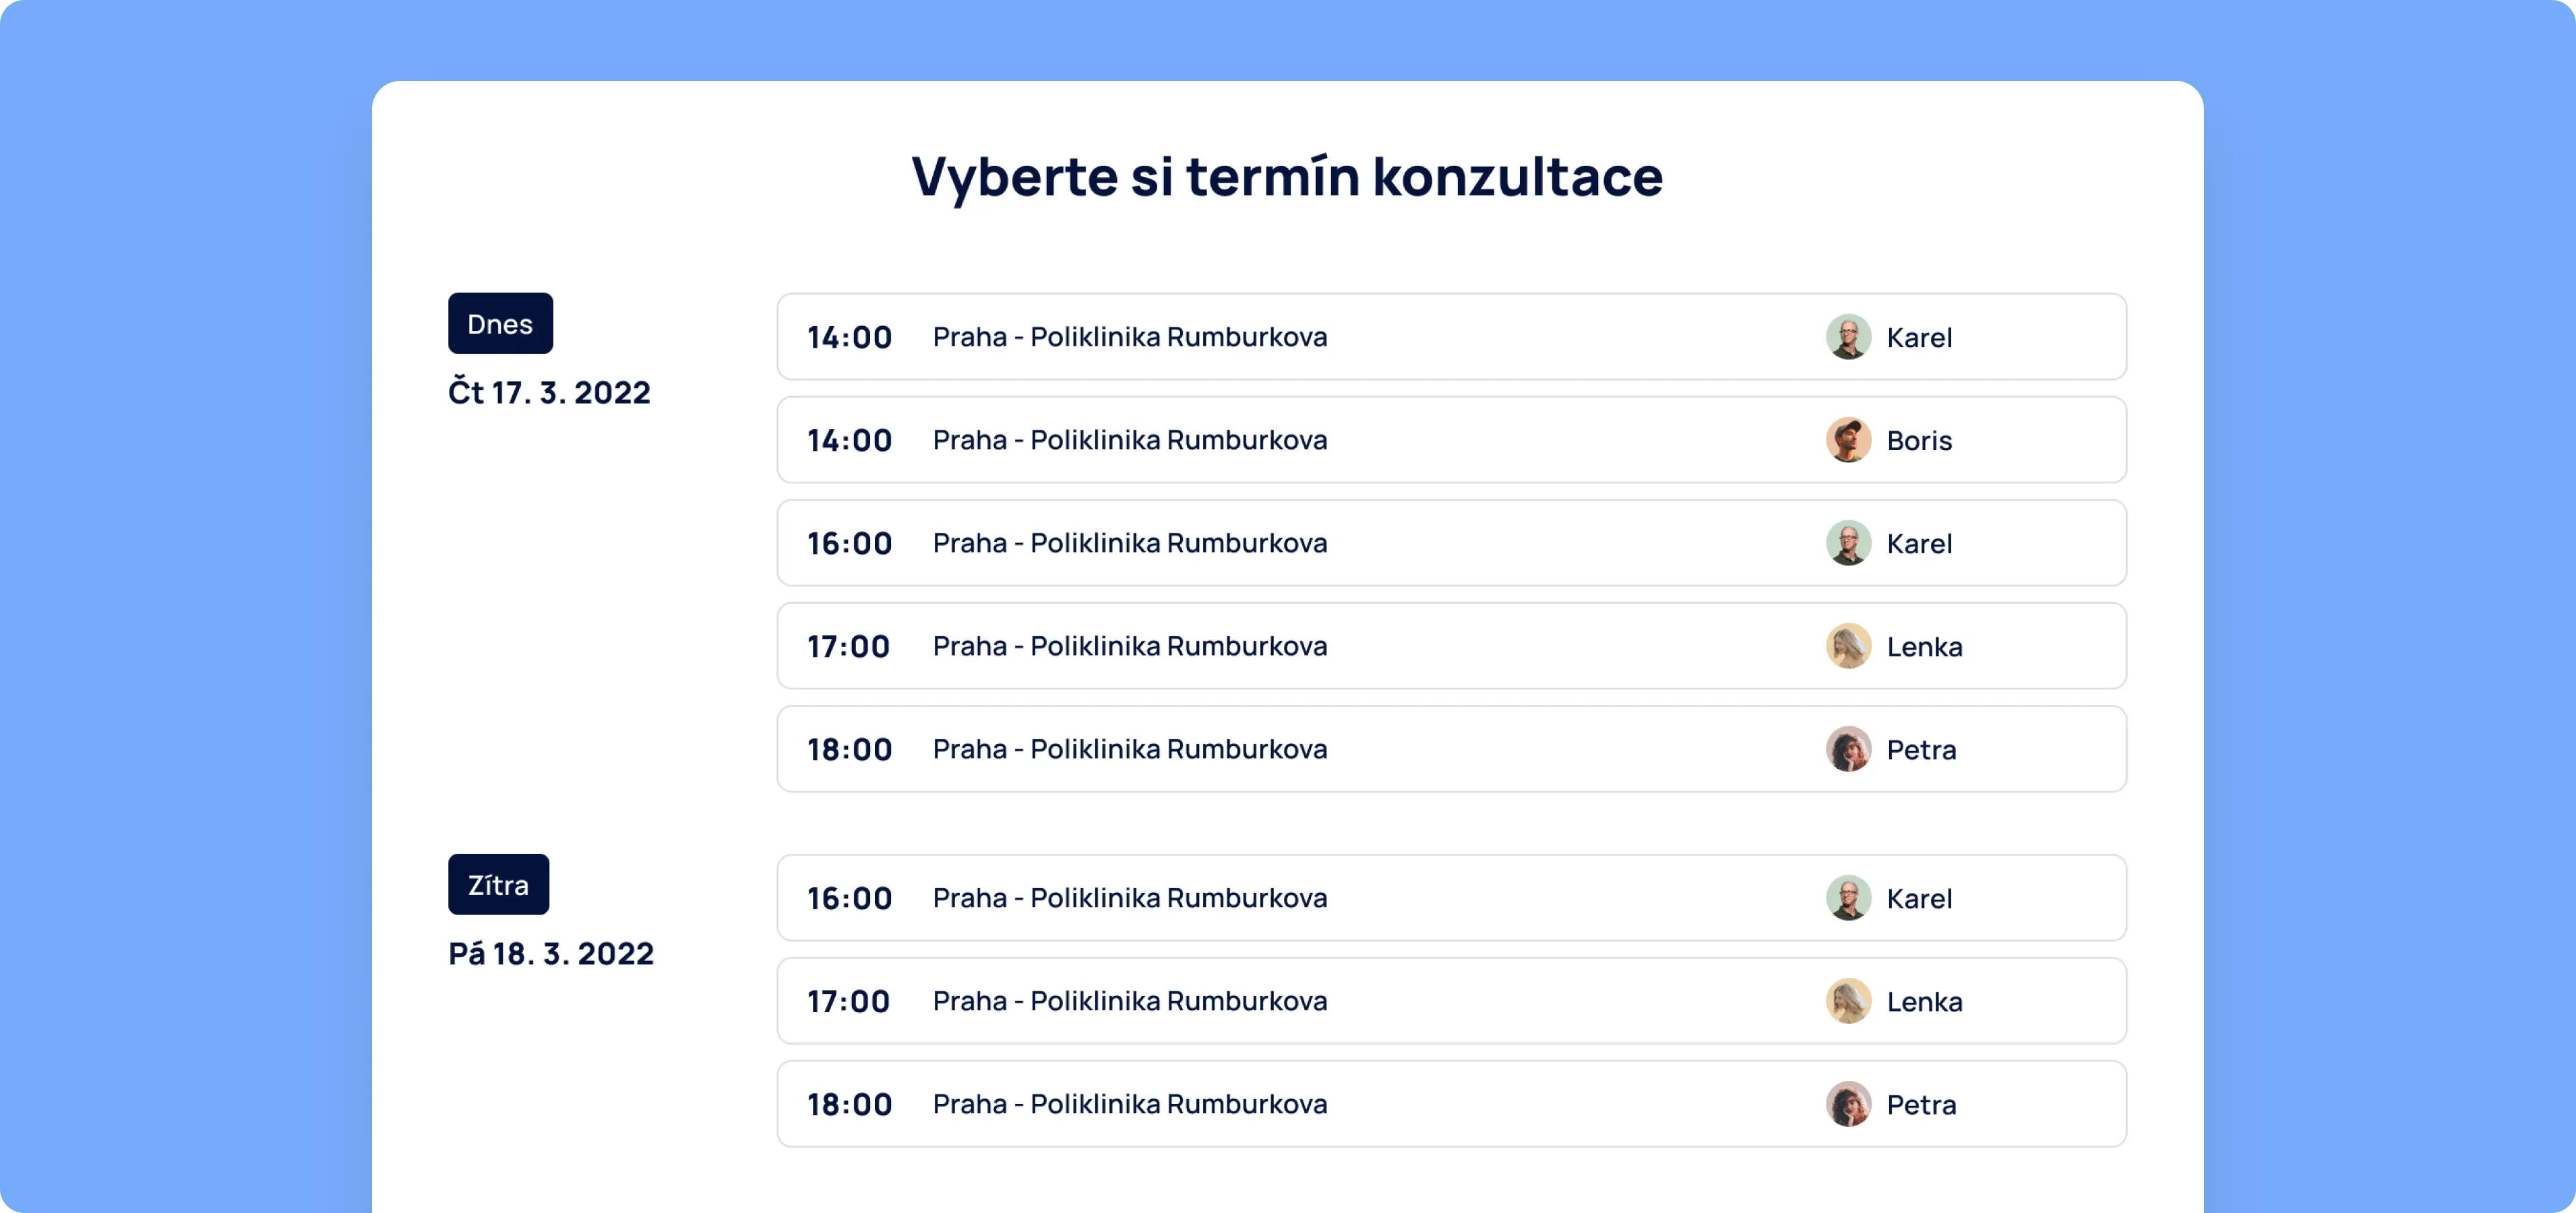Select today's 17:00 time label

coord(848,647)
